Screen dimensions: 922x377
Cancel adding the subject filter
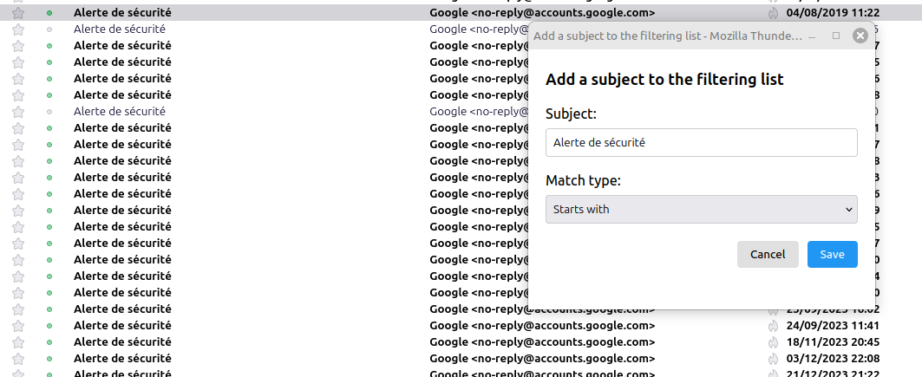(x=768, y=254)
